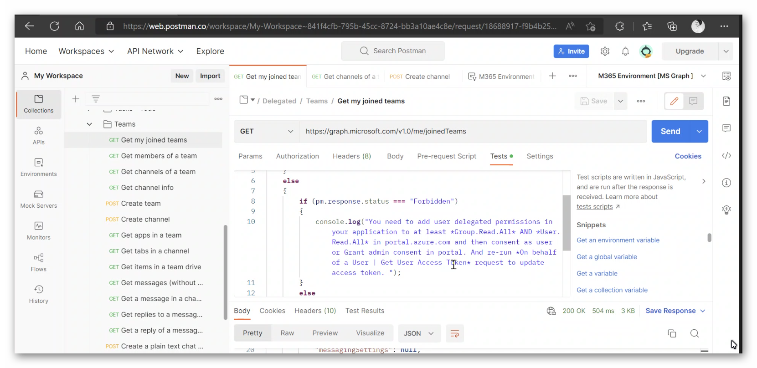Open the Environments sidebar panel

click(39, 168)
